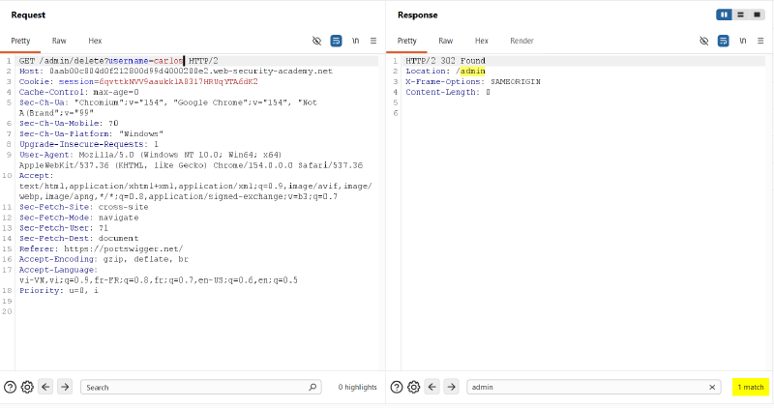Open the Response panel hamburger options menu
The height and width of the screenshot is (408, 774).
[x=760, y=41]
